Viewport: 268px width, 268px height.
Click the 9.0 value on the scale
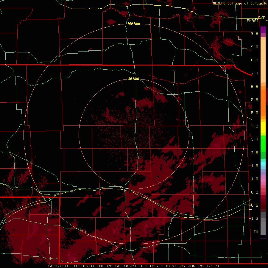pyautogui.click(x=255, y=47)
